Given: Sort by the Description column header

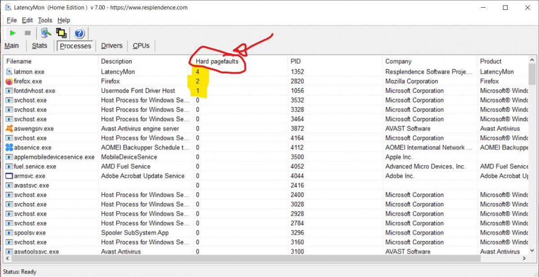Looking at the screenshot, I should click(146, 61).
